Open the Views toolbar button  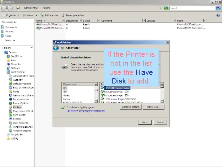[x=28, y=15]
